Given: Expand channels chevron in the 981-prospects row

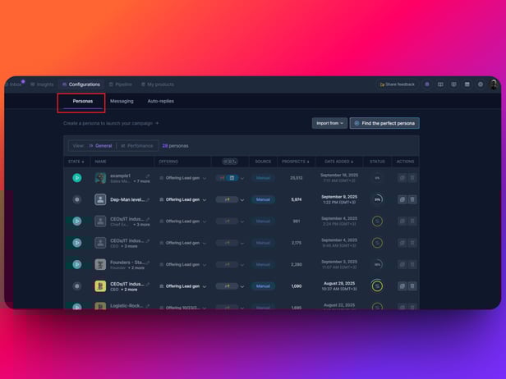Looking at the screenshot, I should point(242,221).
